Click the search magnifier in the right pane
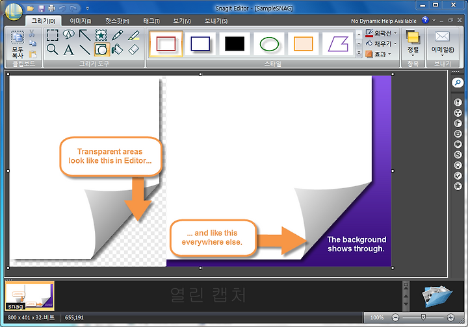Screen dimensions: 468x327 458,82
